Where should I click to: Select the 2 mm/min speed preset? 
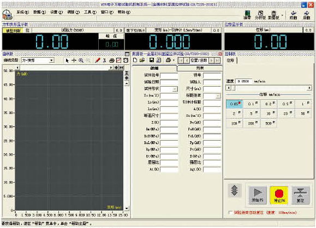pos(235,113)
